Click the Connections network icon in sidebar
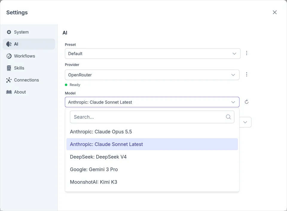The width and height of the screenshot is (287, 211). [9, 80]
